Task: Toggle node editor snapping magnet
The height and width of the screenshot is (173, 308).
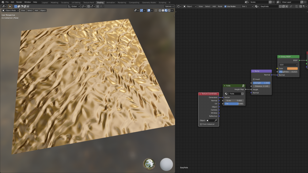Action: 300,6
